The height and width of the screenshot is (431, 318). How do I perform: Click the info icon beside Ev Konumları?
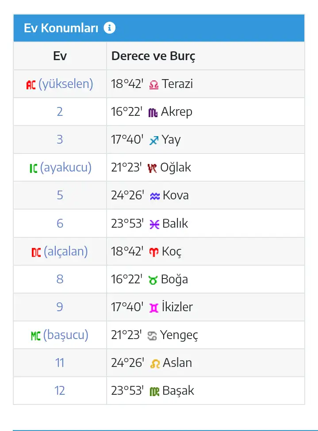(x=109, y=28)
